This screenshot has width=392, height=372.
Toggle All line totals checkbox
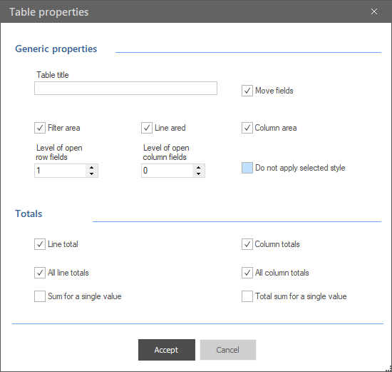click(40, 273)
